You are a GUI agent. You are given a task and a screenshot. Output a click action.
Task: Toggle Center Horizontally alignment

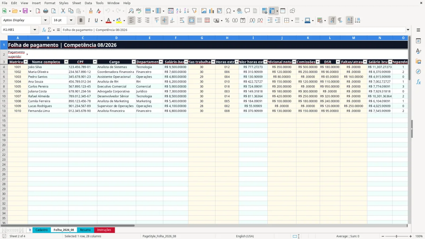140,21
